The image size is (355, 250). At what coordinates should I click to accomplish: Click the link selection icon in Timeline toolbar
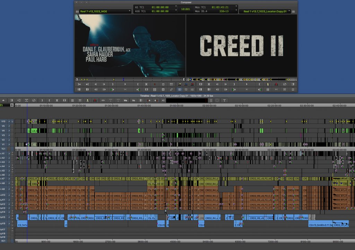click(103, 100)
